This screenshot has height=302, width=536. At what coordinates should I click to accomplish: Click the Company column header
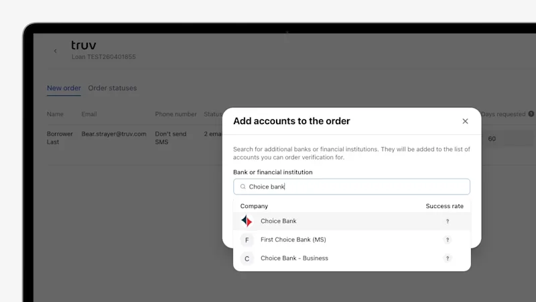(x=254, y=206)
